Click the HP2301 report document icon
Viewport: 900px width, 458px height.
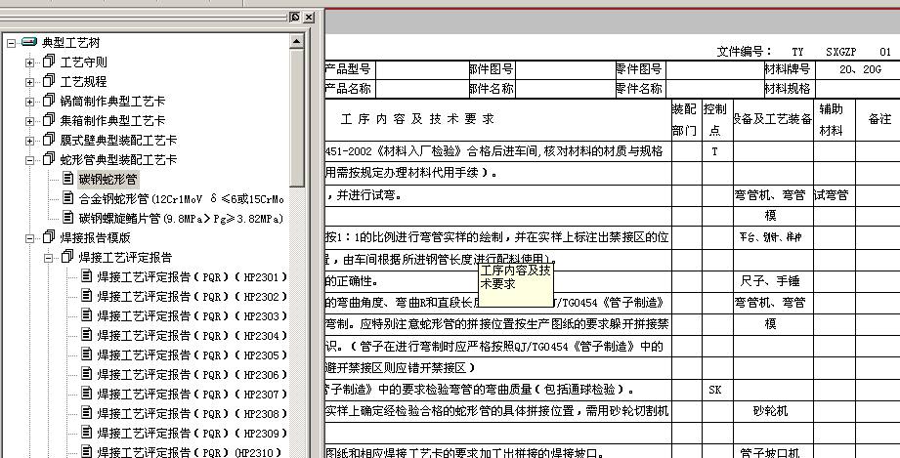87,276
